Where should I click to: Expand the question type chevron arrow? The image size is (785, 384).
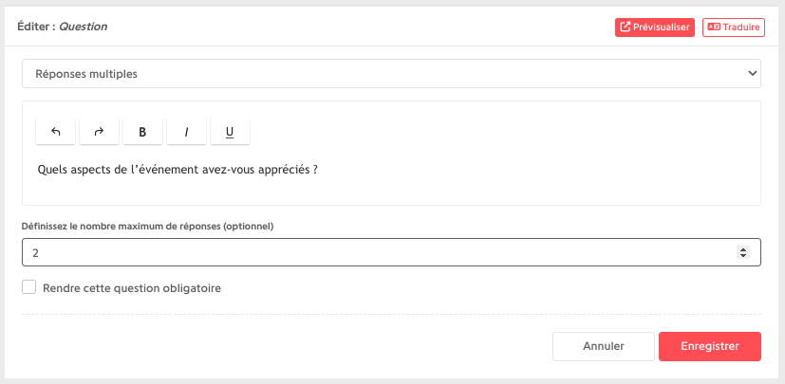point(752,74)
